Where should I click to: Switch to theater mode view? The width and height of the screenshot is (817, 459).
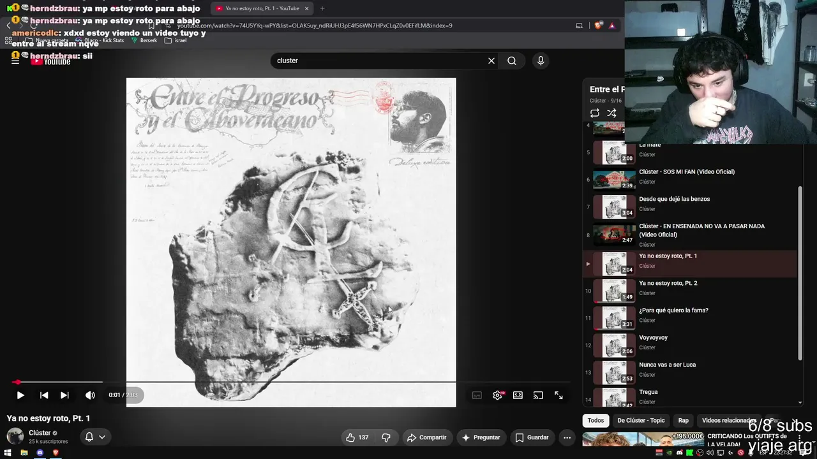pos(518,395)
